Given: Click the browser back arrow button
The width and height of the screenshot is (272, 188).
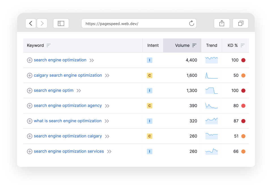Looking at the screenshot, I should 31,23.
